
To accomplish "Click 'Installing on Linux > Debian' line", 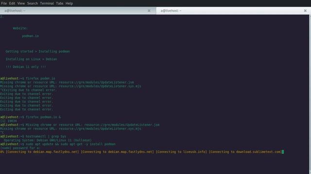I will [31, 59].
